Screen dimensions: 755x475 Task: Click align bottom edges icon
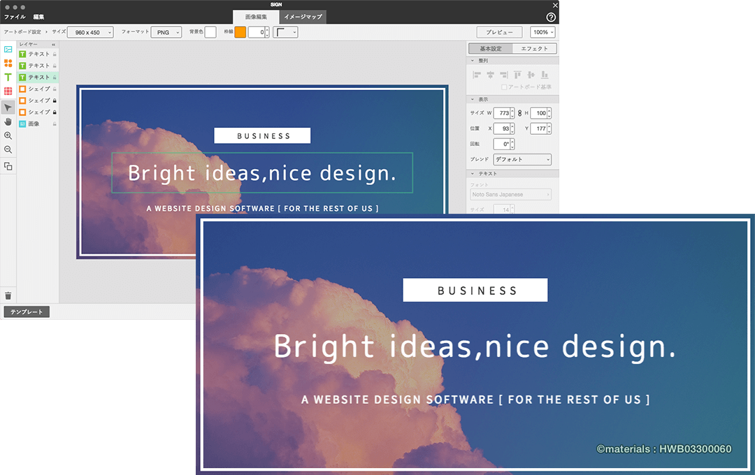(545, 75)
